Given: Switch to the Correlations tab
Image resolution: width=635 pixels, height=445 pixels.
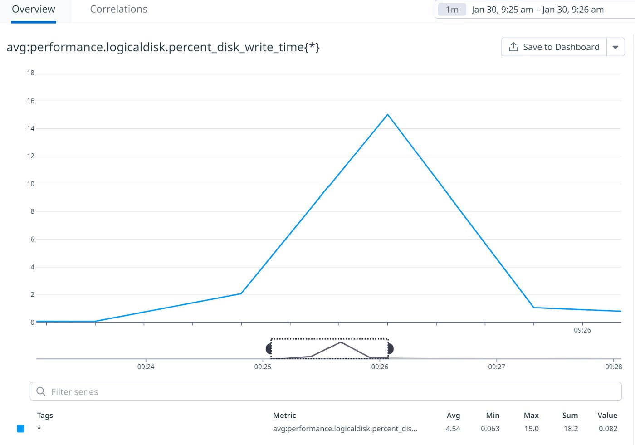Looking at the screenshot, I should pyautogui.click(x=118, y=10).
